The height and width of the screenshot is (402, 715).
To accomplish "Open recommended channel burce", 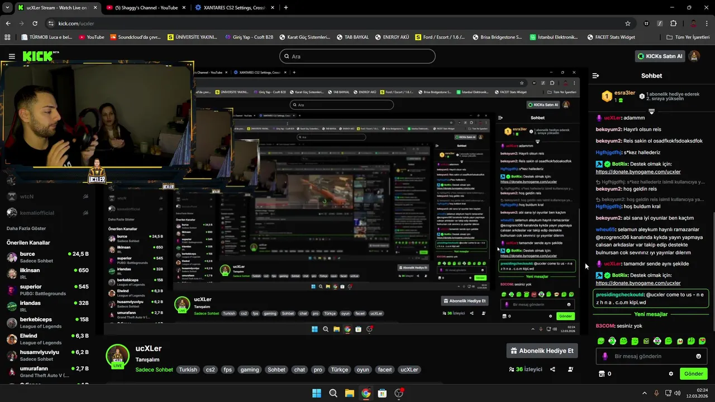I will 47,257.
